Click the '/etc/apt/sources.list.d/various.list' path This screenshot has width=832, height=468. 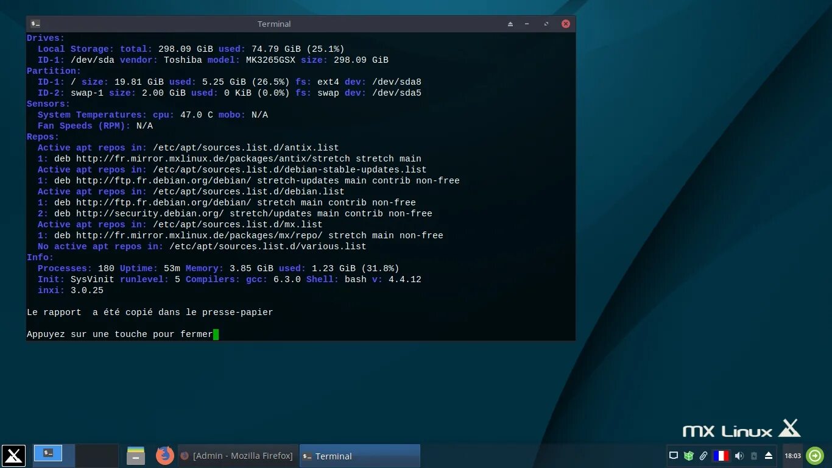268,246
